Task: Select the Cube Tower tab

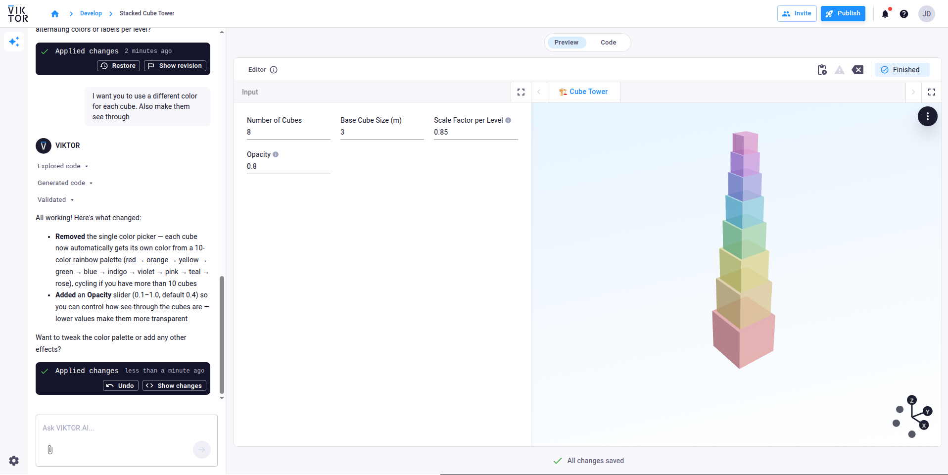Action: click(583, 92)
